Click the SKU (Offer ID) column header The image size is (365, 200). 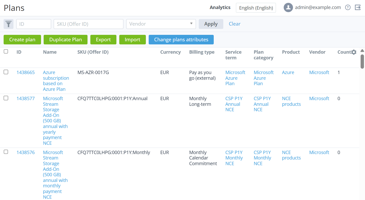(93, 52)
